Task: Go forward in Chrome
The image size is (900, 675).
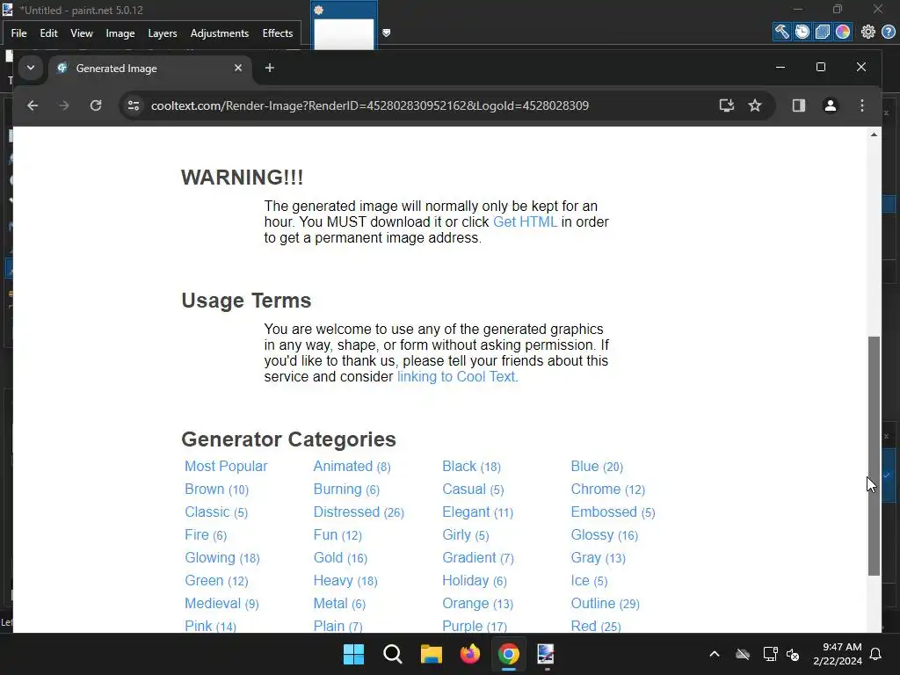Action: (63, 105)
